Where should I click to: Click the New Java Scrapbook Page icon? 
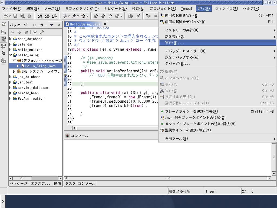pyautogui.click(x=111, y=16)
